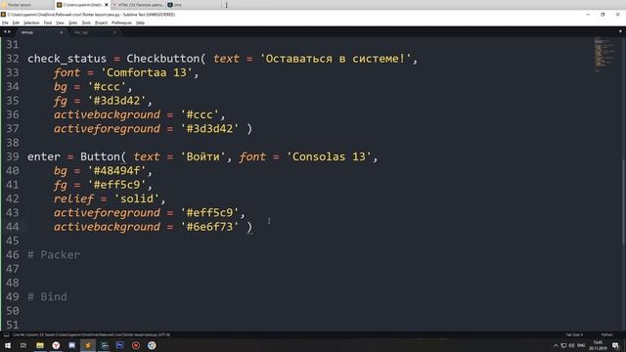Close the first open file tab
The width and height of the screenshot is (626, 352).
(61, 32)
